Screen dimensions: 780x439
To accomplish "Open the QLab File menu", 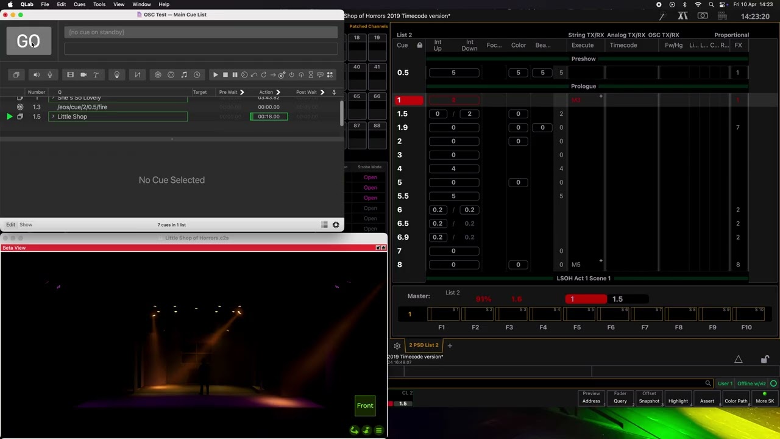I will (45, 4).
